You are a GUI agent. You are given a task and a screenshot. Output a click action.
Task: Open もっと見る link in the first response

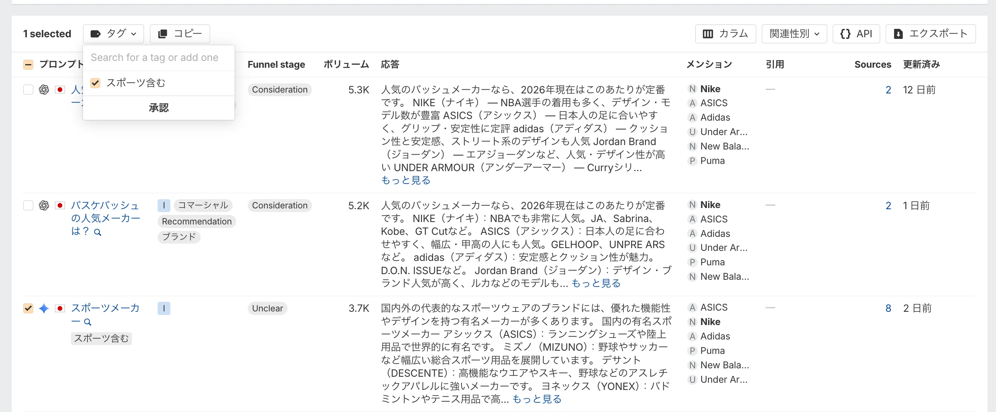[x=406, y=180]
